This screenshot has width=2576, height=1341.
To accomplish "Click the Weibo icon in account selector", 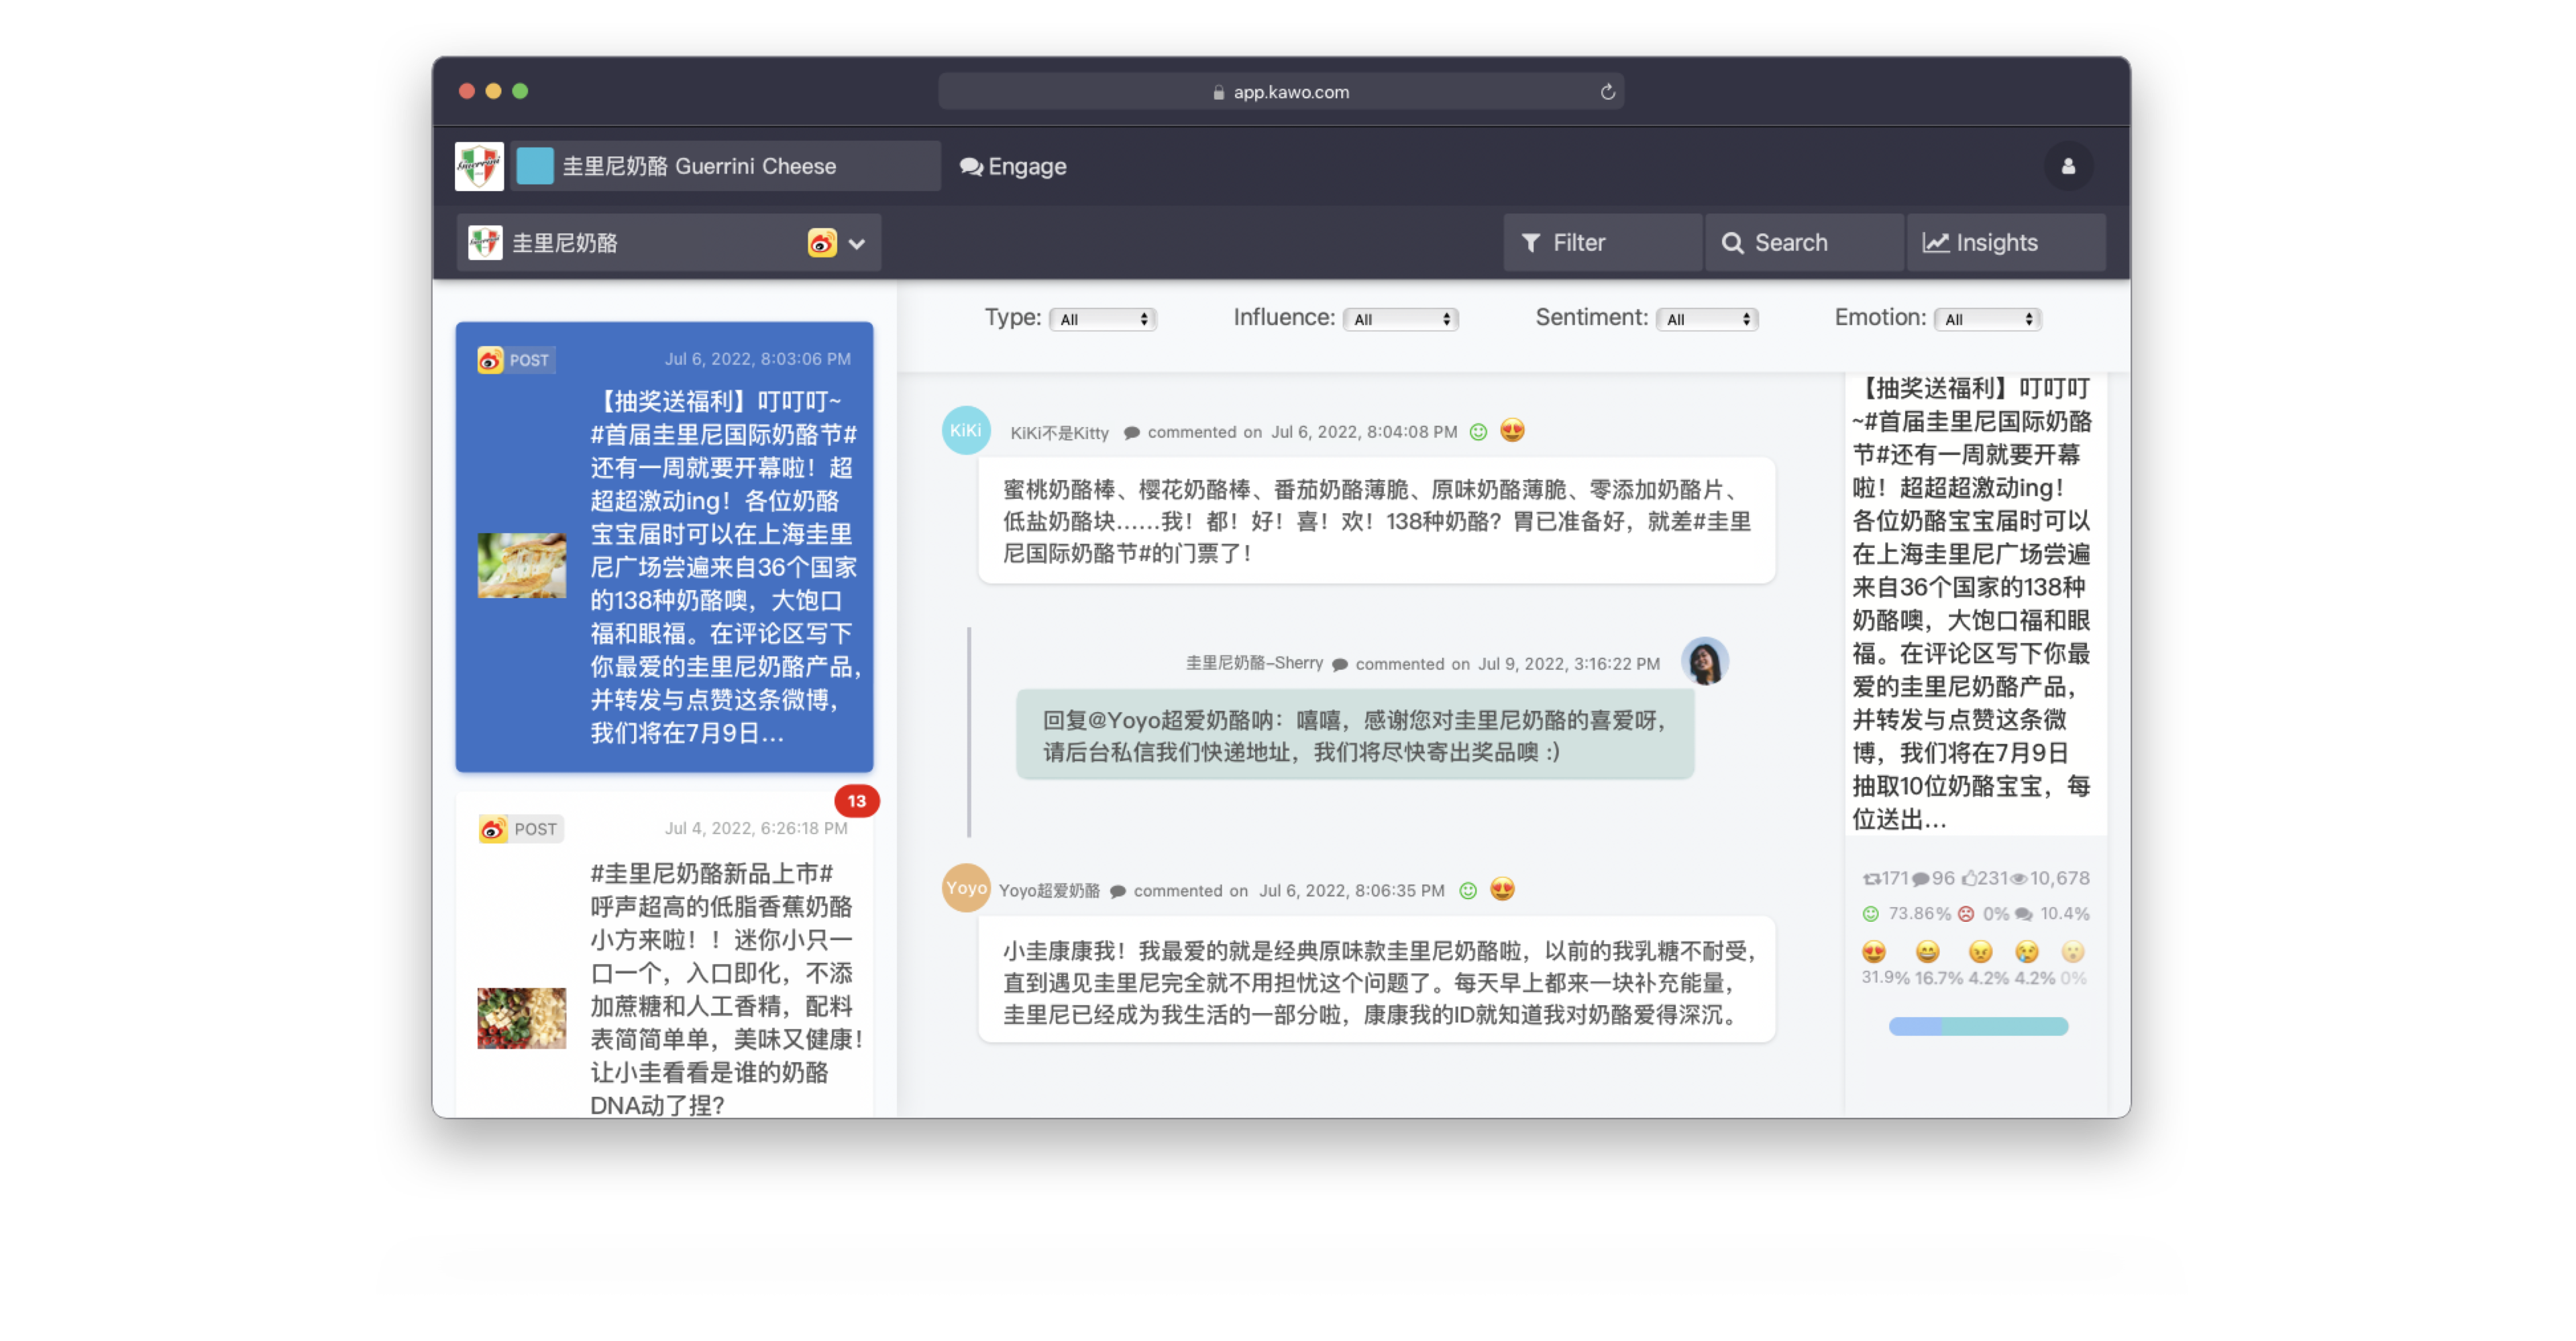I will tap(822, 243).
